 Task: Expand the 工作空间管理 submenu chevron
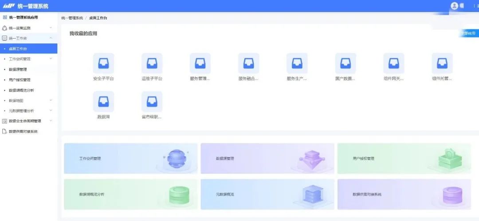pyautogui.click(x=51, y=59)
